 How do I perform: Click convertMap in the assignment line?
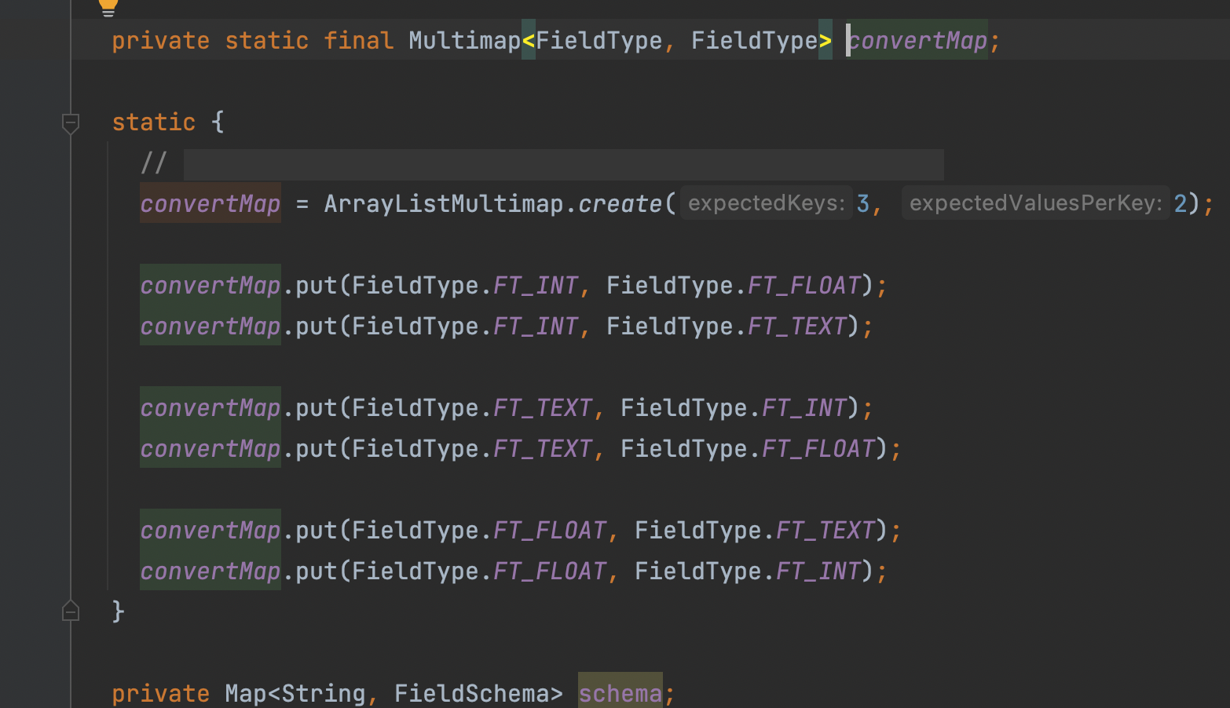(x=210, y=204)
